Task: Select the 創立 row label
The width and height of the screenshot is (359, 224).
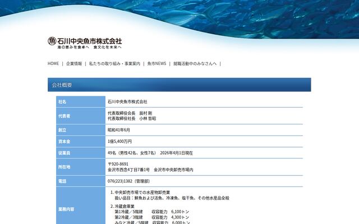Action: [x=62, y=130]
